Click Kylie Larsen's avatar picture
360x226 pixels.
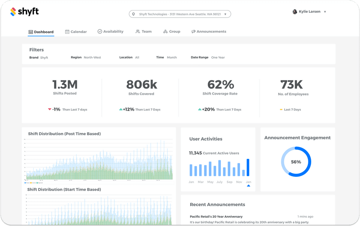point(295,12)
